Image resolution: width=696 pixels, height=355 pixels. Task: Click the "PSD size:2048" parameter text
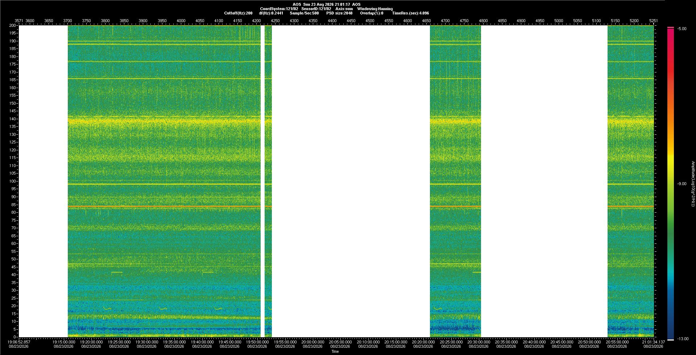pos(339,13)
